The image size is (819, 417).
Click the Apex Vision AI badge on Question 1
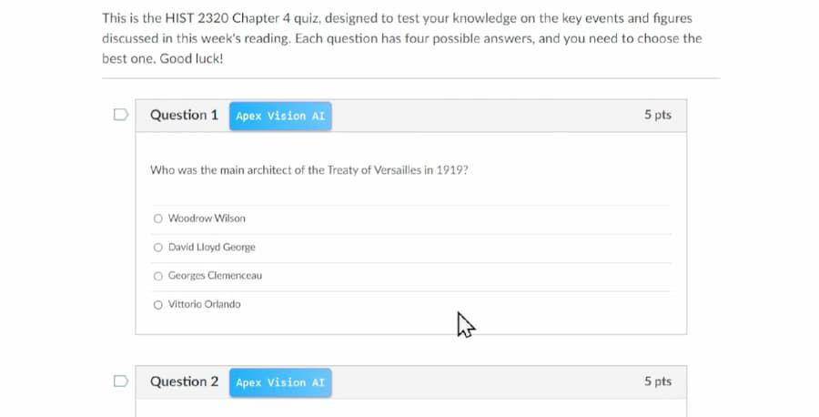[280, 116]
